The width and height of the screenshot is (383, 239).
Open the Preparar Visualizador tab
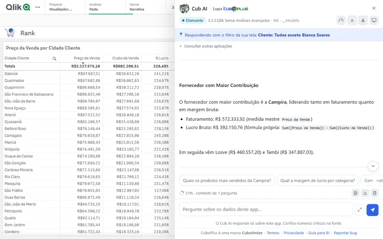point(65,7)
